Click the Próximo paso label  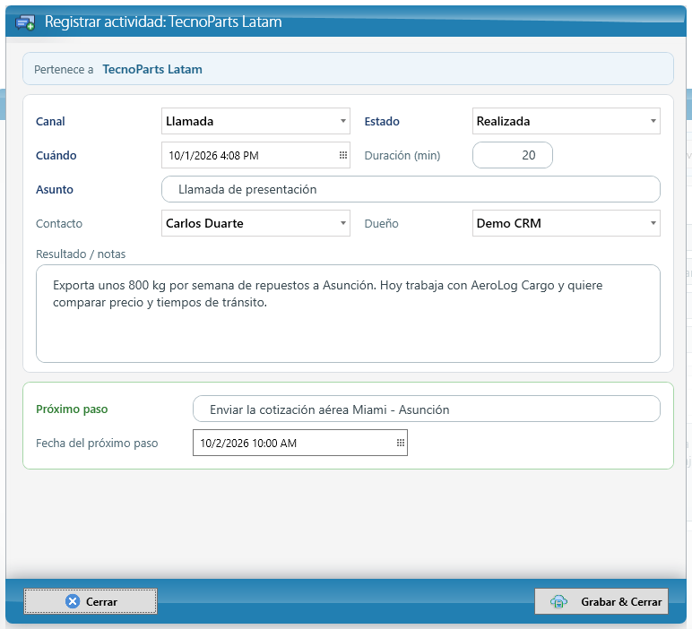72,409
